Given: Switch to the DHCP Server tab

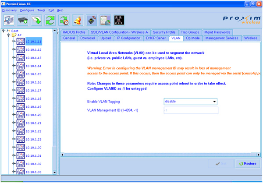Looking at the screenshot, I should (156, 38).
